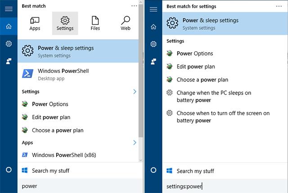Click search box containing 'settings:power'
The height and width of the screenshot is (193, 288).
(x=225, y=186)
